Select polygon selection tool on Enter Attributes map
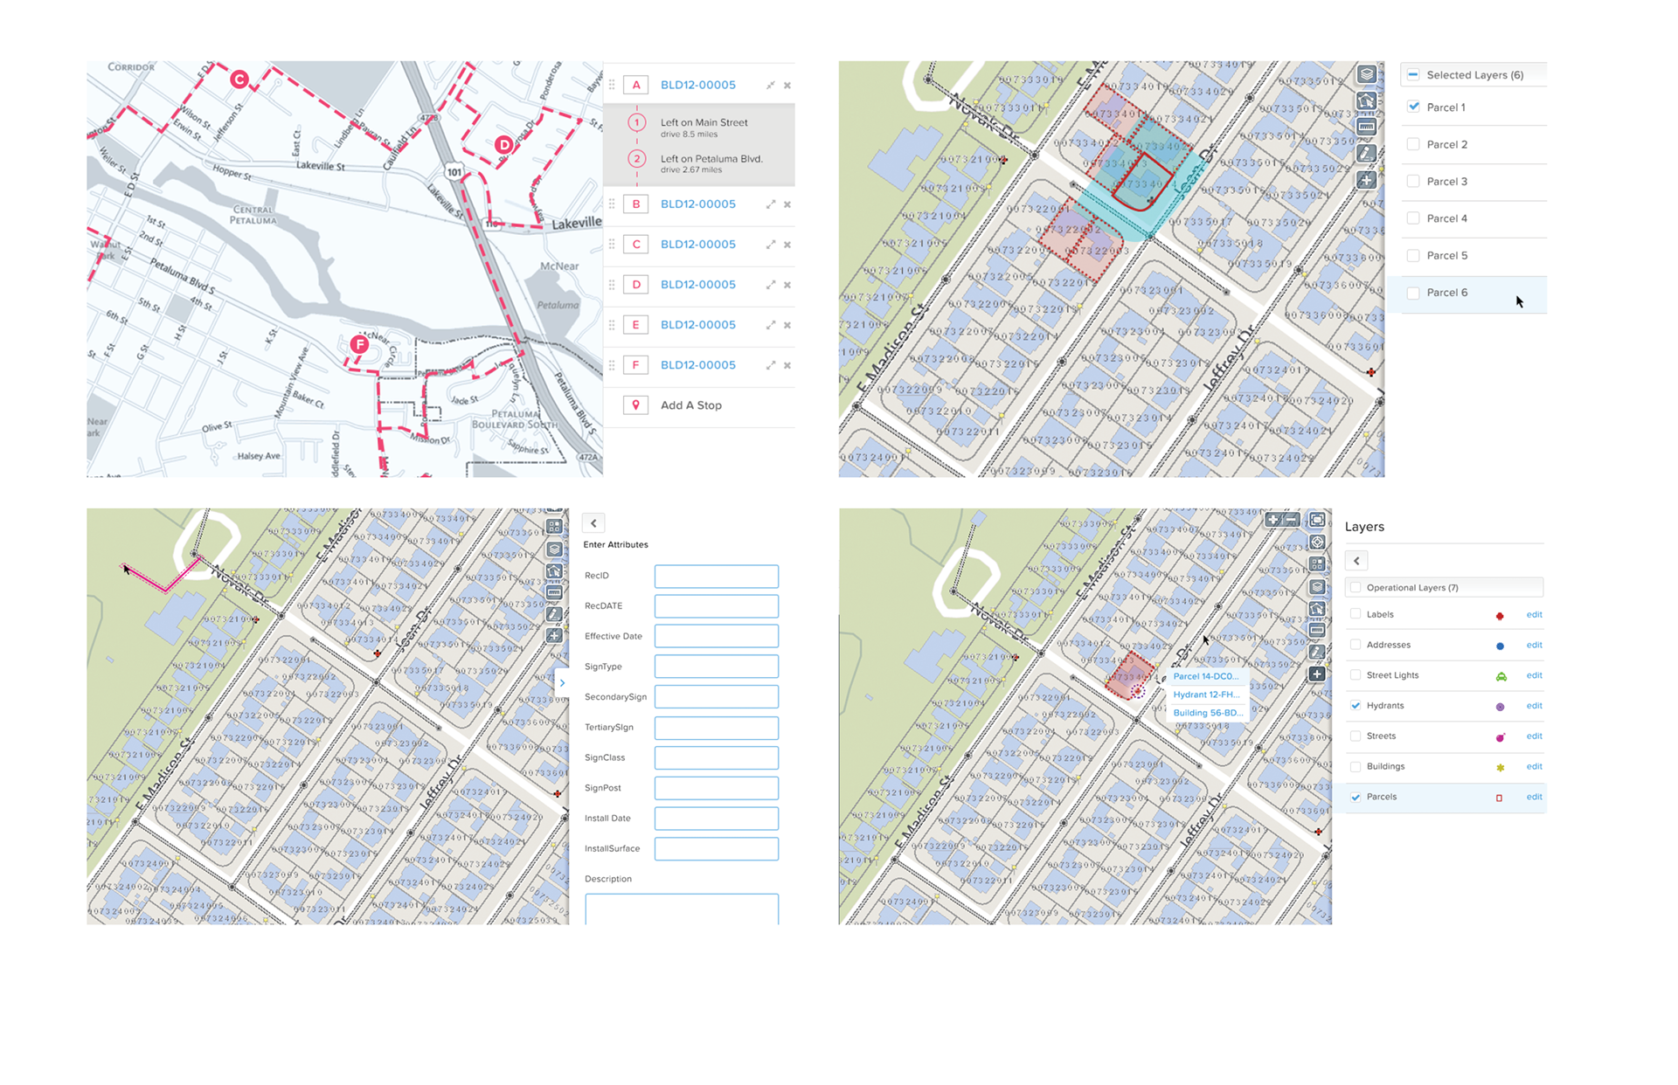The height and width of the screenshot is (1085, 1678). [554, 571]
